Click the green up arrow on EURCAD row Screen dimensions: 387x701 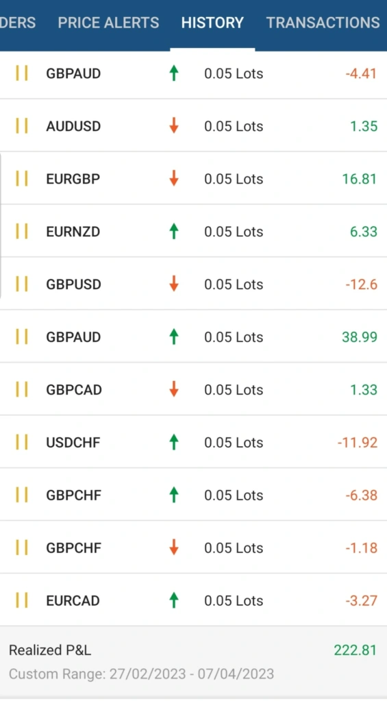174,600
